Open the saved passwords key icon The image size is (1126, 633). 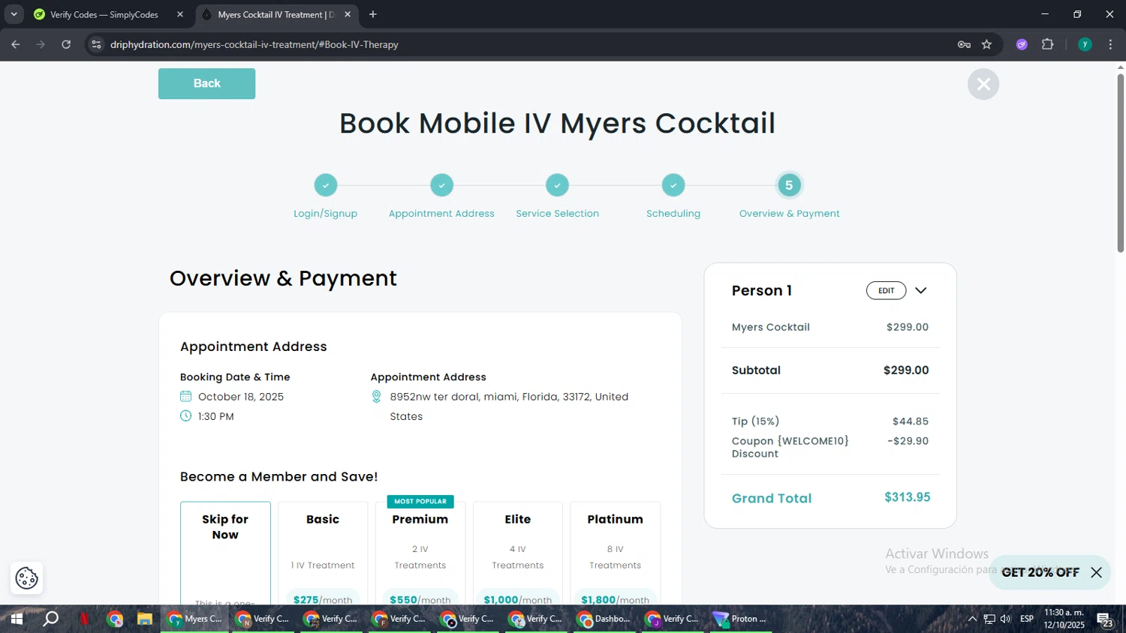(964, 44)
